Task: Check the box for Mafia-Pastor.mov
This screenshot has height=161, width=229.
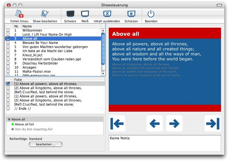Action: click(8, 71)
